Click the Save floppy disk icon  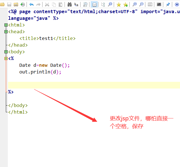click(9, 4)
